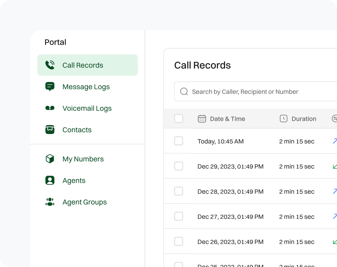
Task: Navigate to the Agent Groups section
Action: tap(85, 202)
